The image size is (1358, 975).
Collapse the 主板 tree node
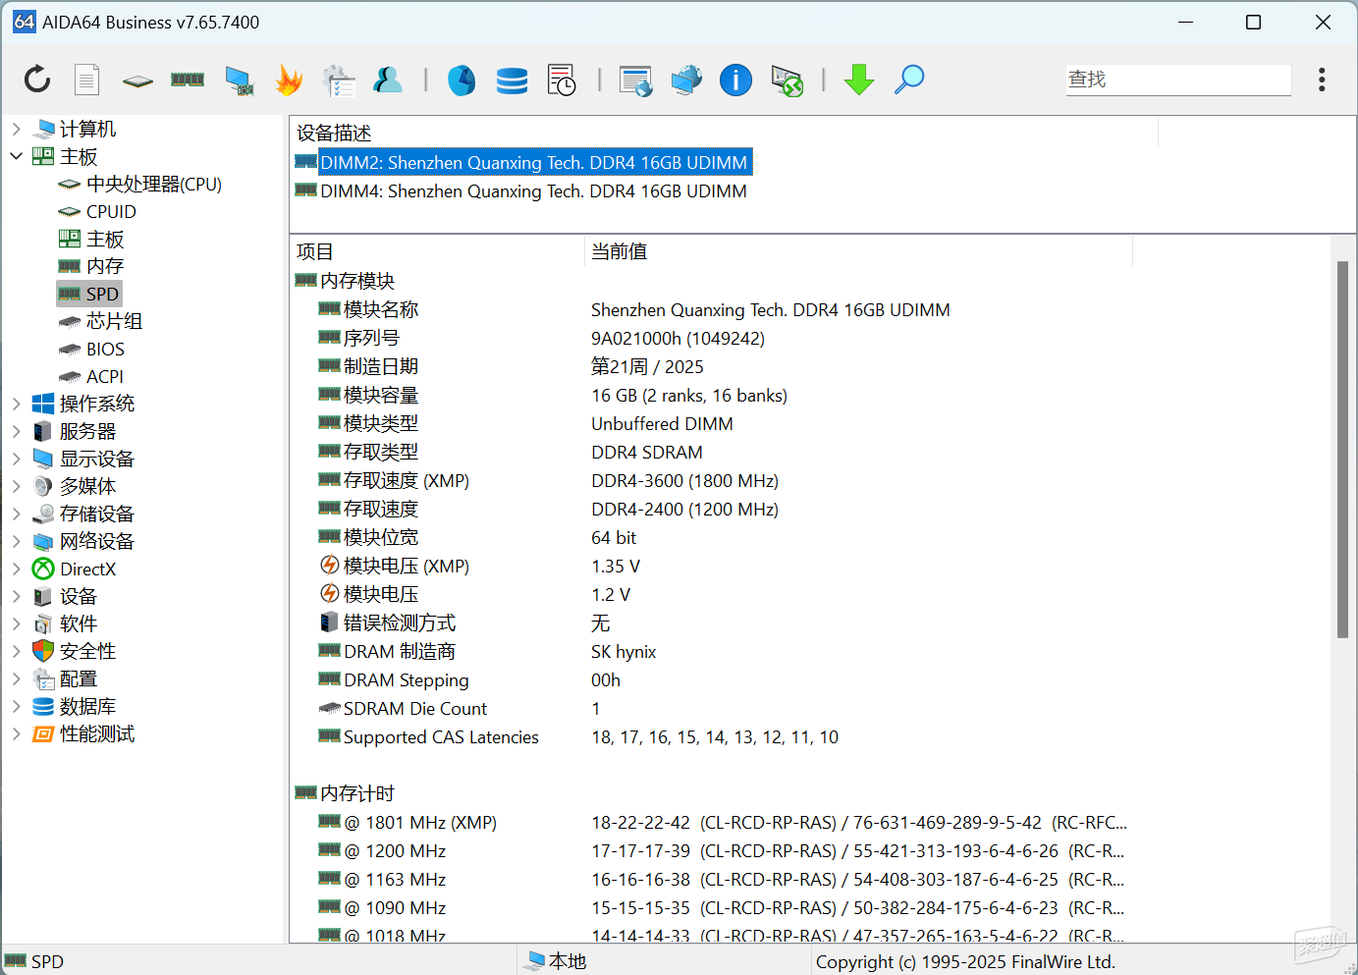(17, 156)
